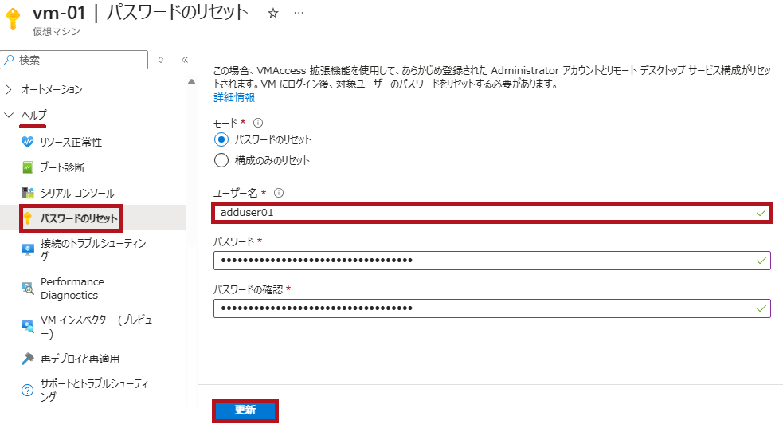This screenshot has width=783, height=428.
Task: Open the 詳細情報 link
Action: pos(234,97)
